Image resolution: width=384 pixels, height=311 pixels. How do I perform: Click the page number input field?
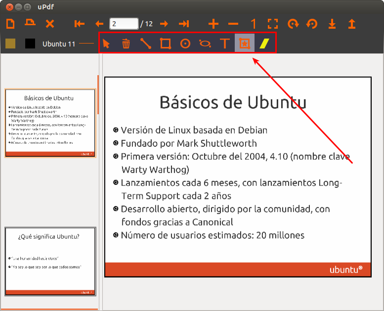pyautogui.click(x=124, y=24)
